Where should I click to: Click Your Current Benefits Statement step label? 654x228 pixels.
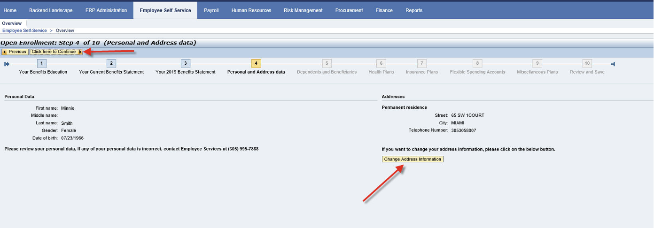(x=111, y=72)
